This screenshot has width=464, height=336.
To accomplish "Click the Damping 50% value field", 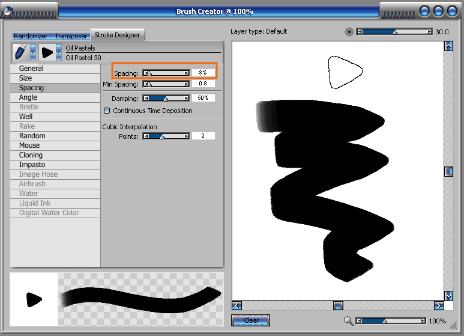I will 203,98.
